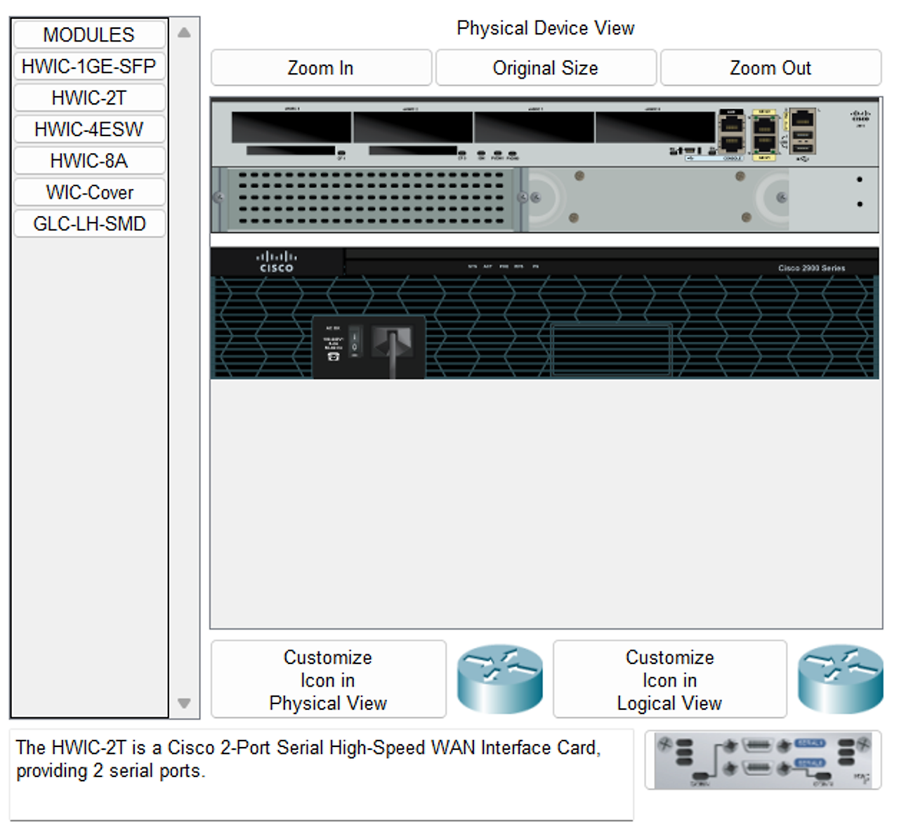The image size is (899, 827).
Task: Select the HWIC-4ESW module
Action: pos(89,129)
